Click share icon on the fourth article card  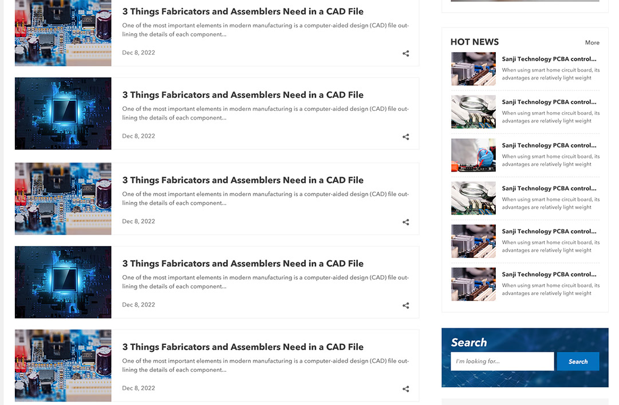click(405, 306)
